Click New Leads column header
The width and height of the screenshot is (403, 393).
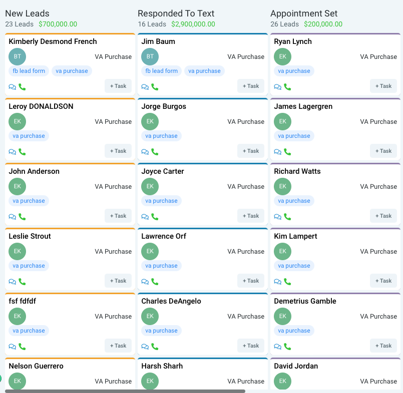click(x=27, y=13)
